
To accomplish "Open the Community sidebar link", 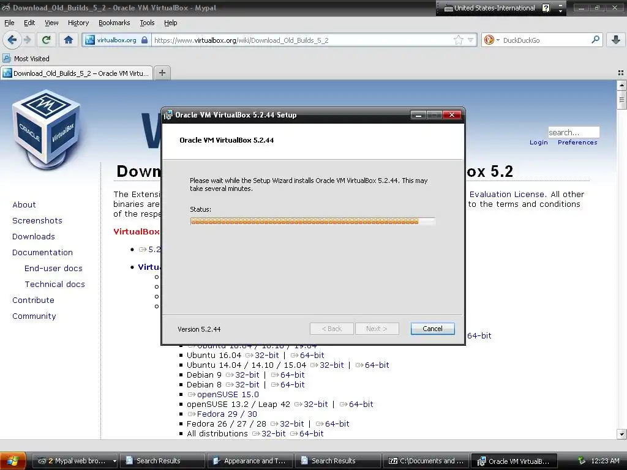I will click(x=34, y=316).
